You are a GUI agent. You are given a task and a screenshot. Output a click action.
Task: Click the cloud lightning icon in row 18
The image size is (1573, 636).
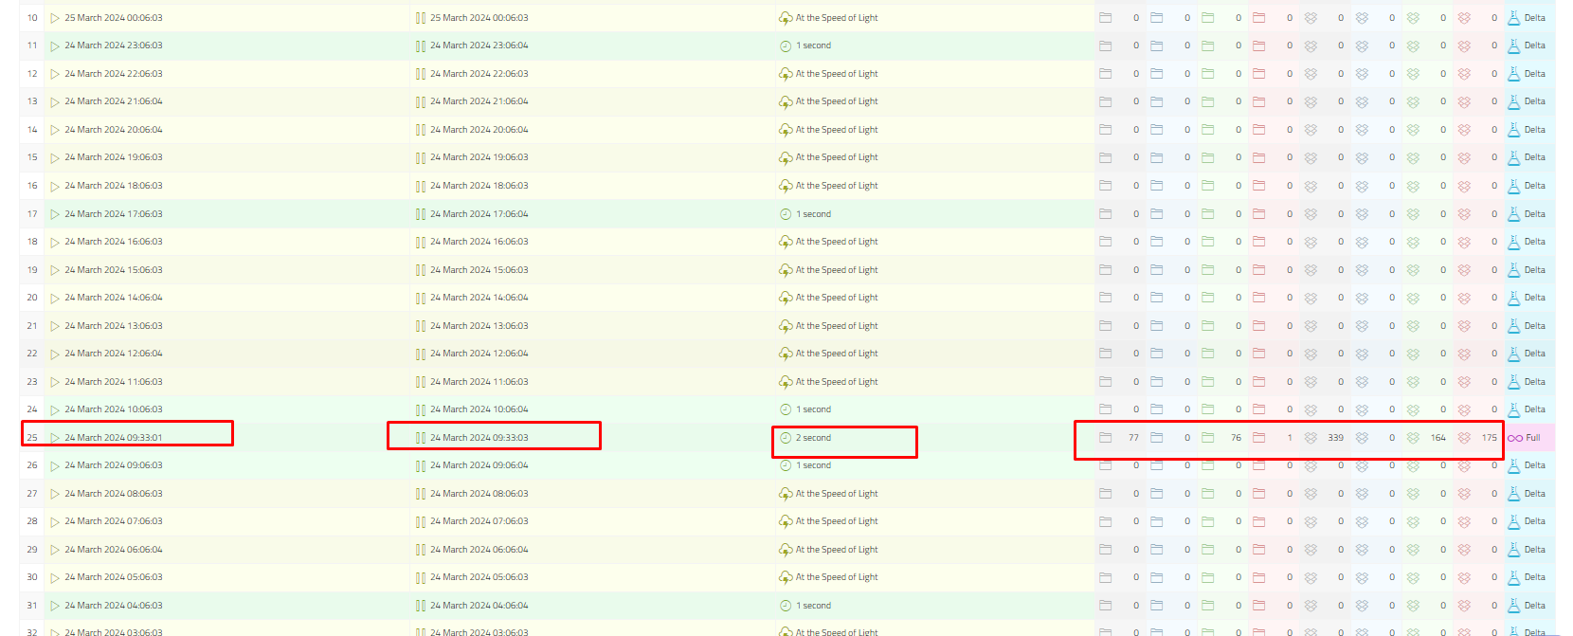click(x=786, y=242)
